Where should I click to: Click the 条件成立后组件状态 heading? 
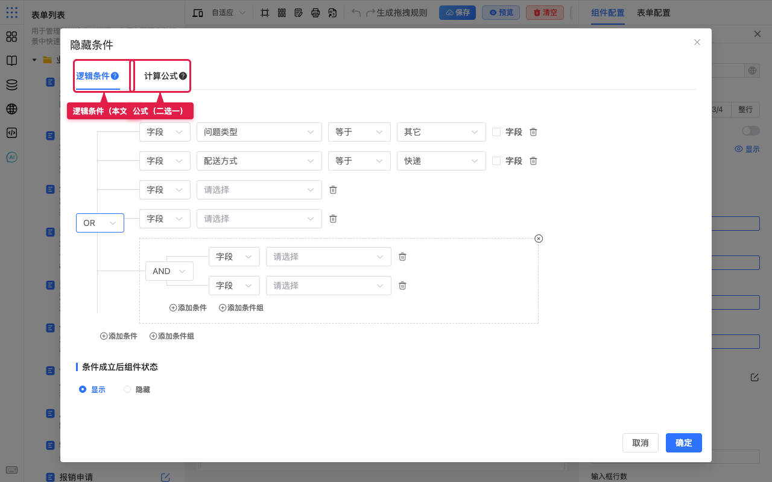120,367
